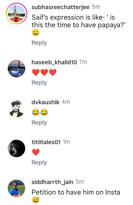Image resolution: width=133 pixels, height=205 pixels.
Task: Tap the grinning emoji under papaya comment
Action: pyautogui.click(x=36, y=33)
